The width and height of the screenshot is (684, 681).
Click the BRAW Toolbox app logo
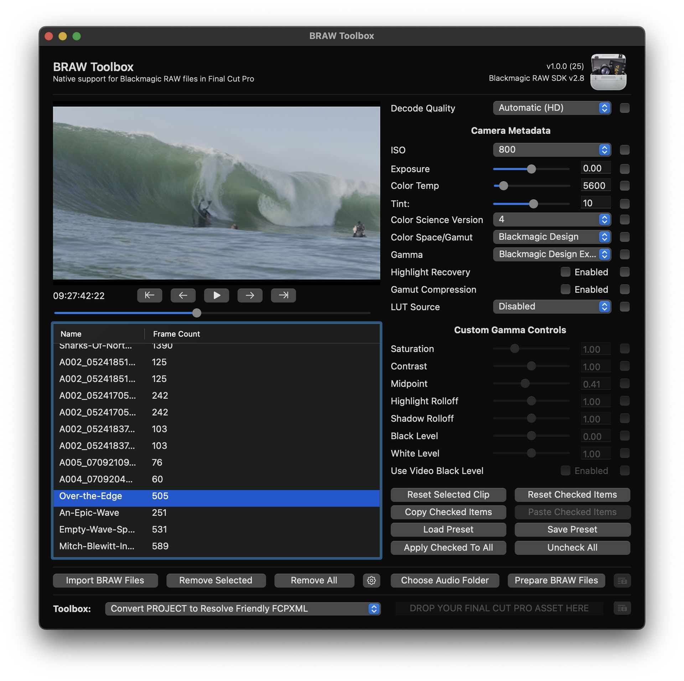pos(608,72)
